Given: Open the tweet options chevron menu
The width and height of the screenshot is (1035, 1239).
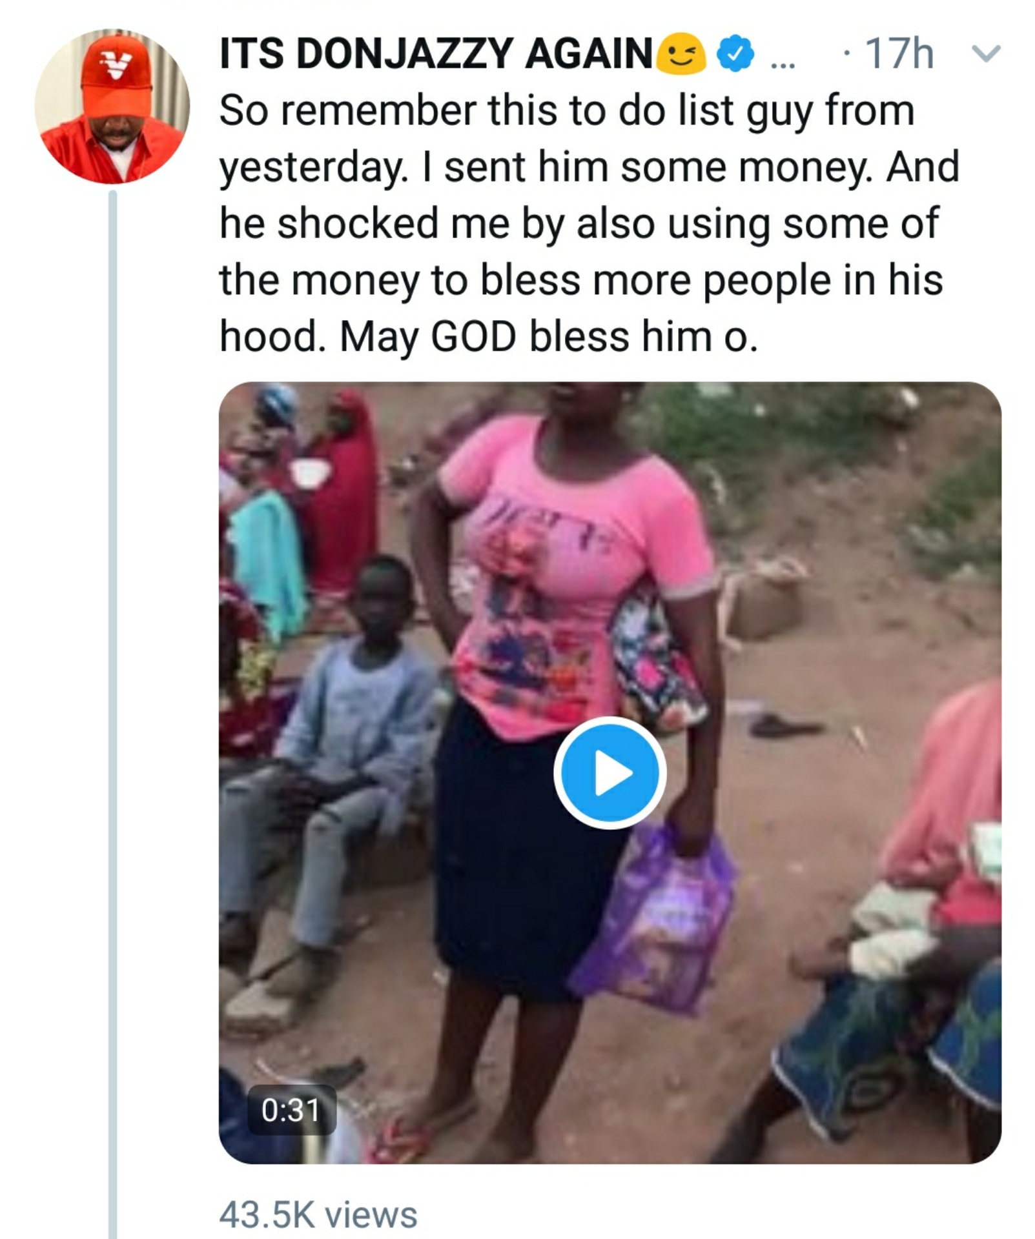Looking at the screenshot, I should coord(986,53).
